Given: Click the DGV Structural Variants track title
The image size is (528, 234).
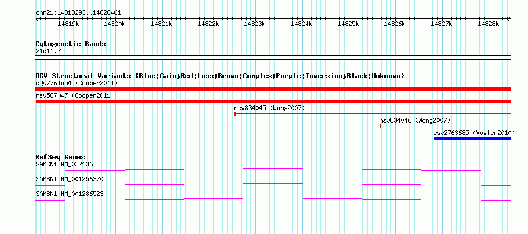Looking at the screenshot, I should 220,76.
